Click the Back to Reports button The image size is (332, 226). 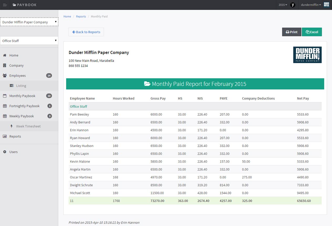[x=86, y=32]
